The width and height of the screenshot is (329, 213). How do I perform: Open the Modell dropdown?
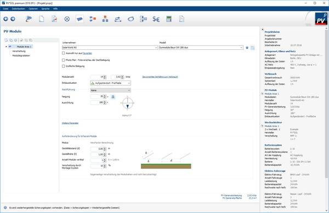(x=201, y=48)
